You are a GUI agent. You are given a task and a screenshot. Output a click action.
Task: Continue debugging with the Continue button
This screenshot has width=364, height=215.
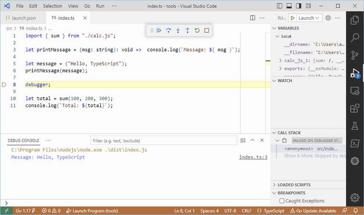pos(159,31)
